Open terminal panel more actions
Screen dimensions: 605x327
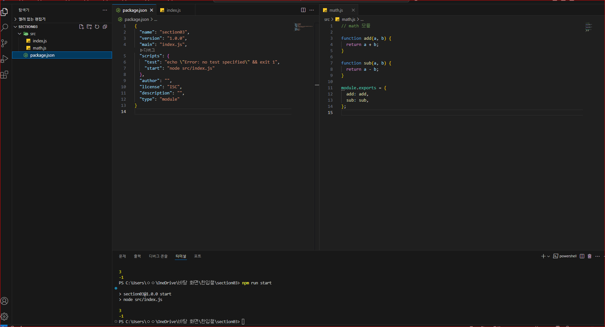(x=598, y=256)
